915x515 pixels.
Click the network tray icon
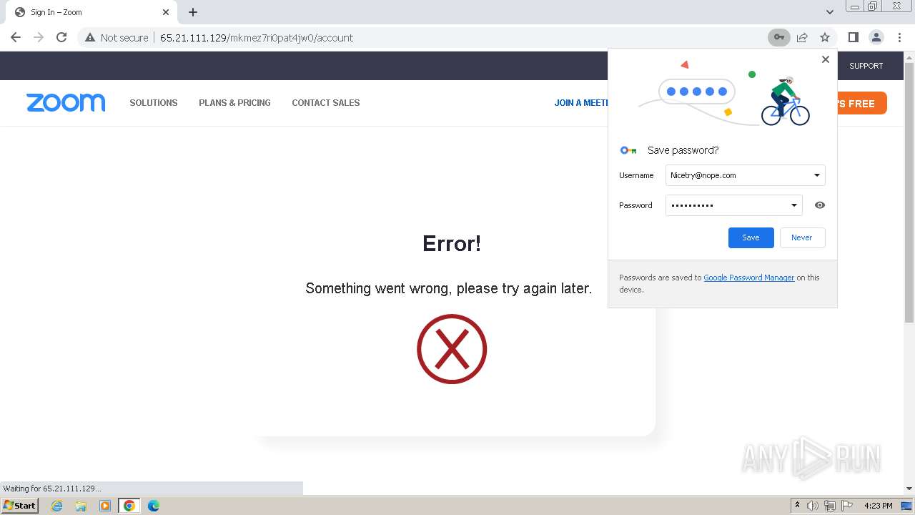tap(830, 506)
